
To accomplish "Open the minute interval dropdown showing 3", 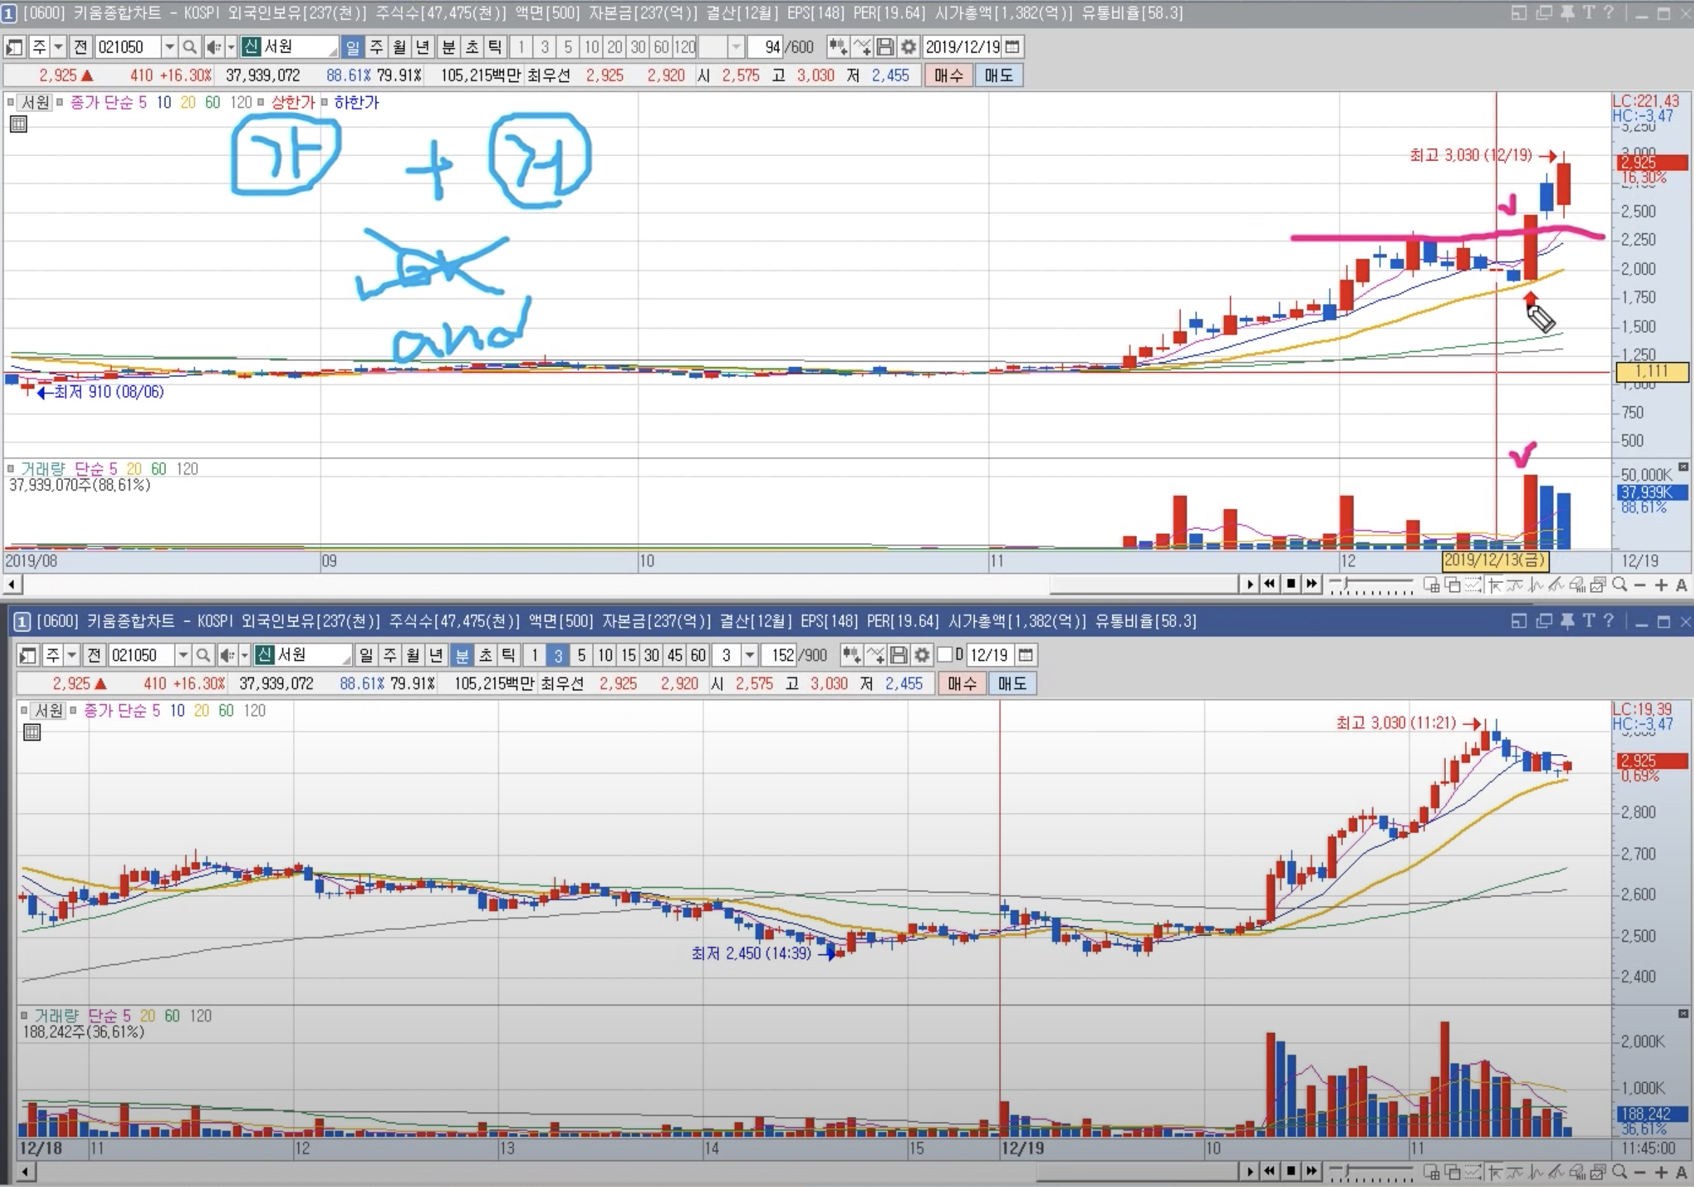I will tap(750, 655).
